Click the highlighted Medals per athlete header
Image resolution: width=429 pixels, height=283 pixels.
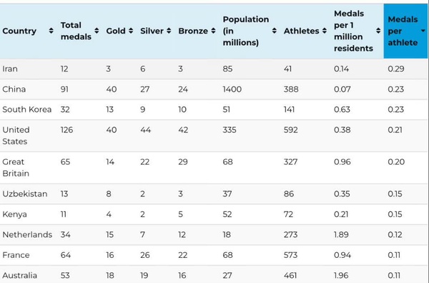point(405,31)
